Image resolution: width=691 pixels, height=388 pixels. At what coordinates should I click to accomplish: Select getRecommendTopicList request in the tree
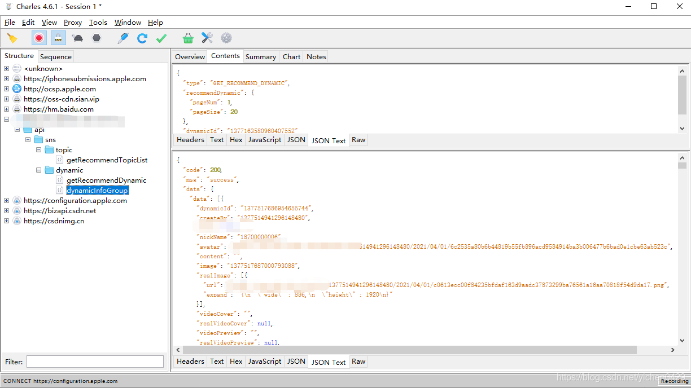coord(107,160)
